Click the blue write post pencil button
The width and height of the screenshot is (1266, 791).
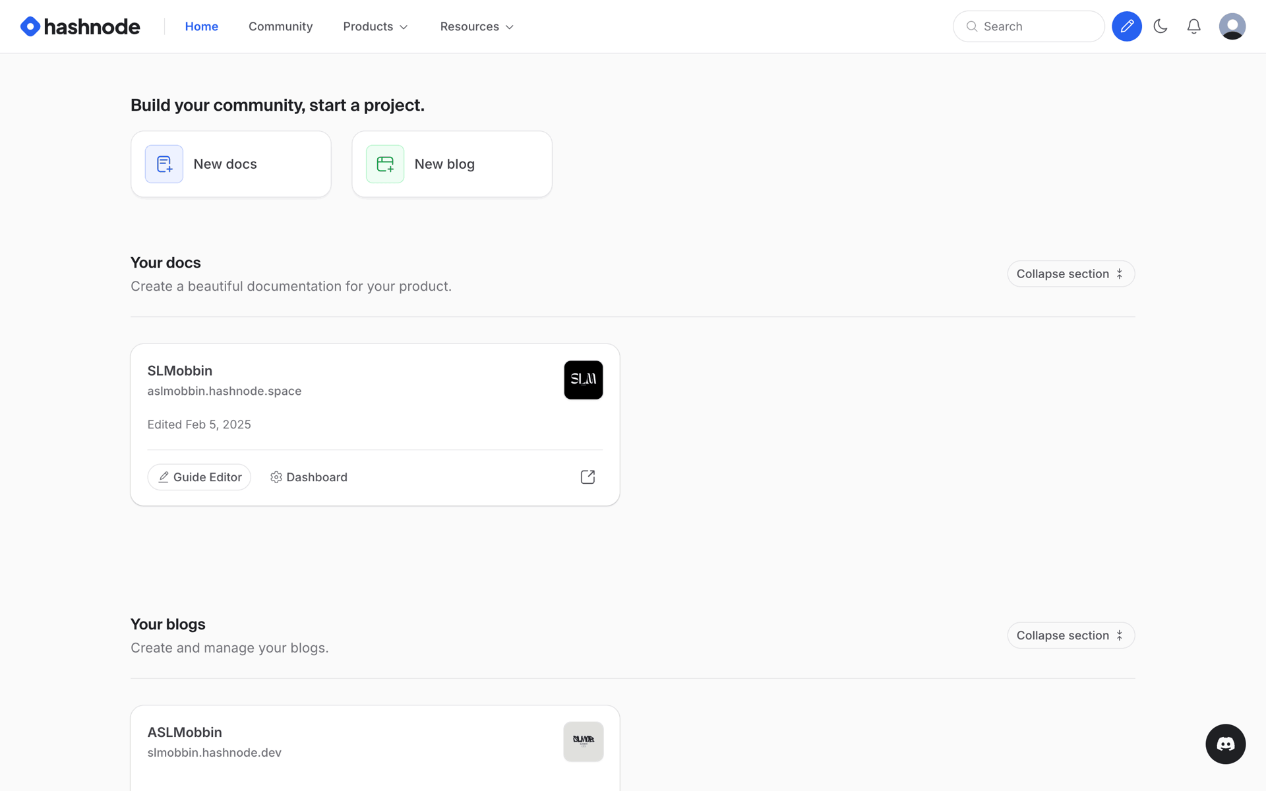[1127, 26]
